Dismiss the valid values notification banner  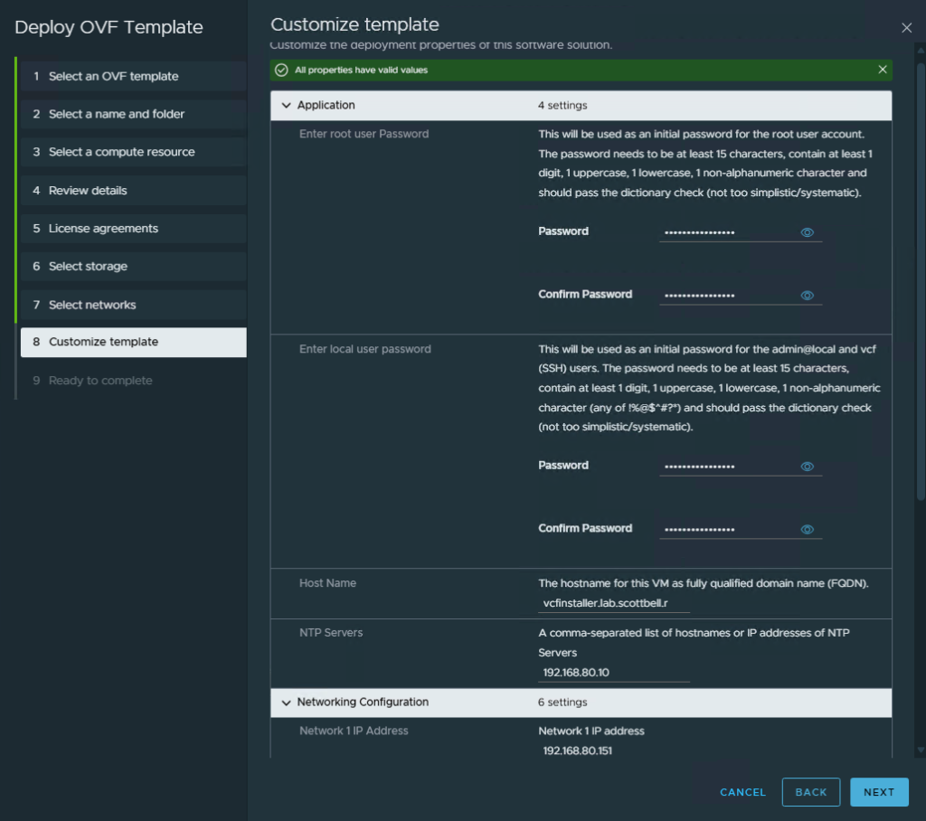click(x=883, y=70)
